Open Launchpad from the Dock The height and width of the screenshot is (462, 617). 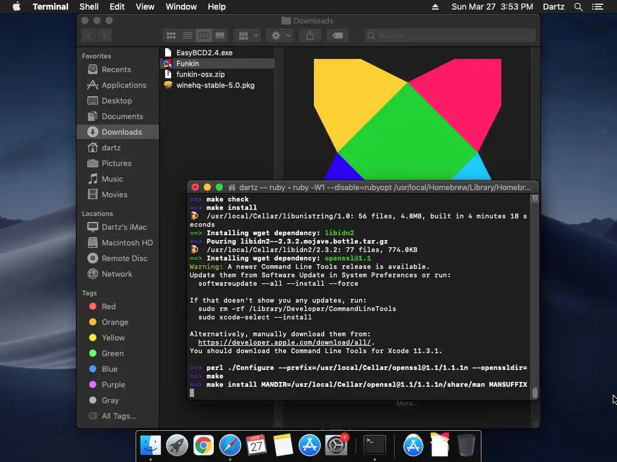point(177,446)
